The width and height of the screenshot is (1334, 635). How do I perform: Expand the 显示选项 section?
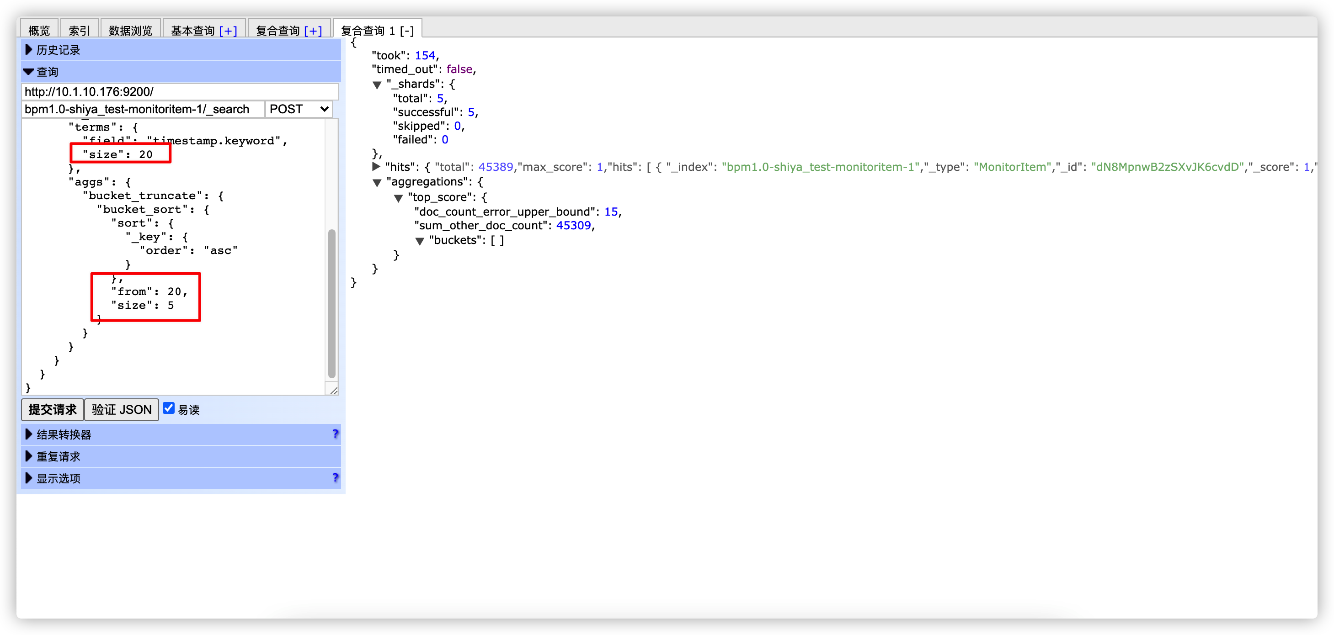click(x=58, y=478)
